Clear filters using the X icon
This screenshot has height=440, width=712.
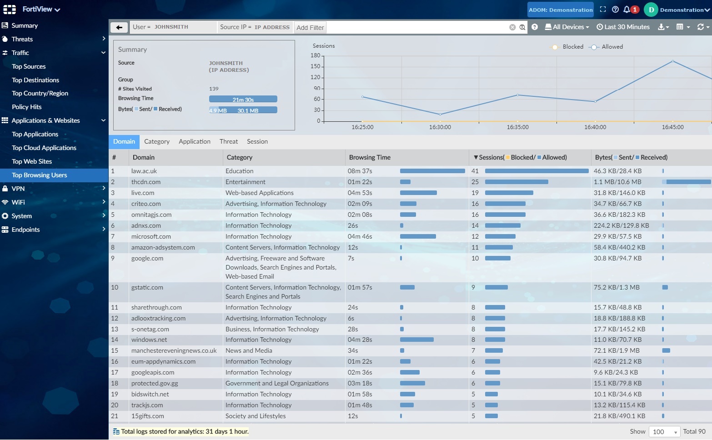tap(512, 27)
